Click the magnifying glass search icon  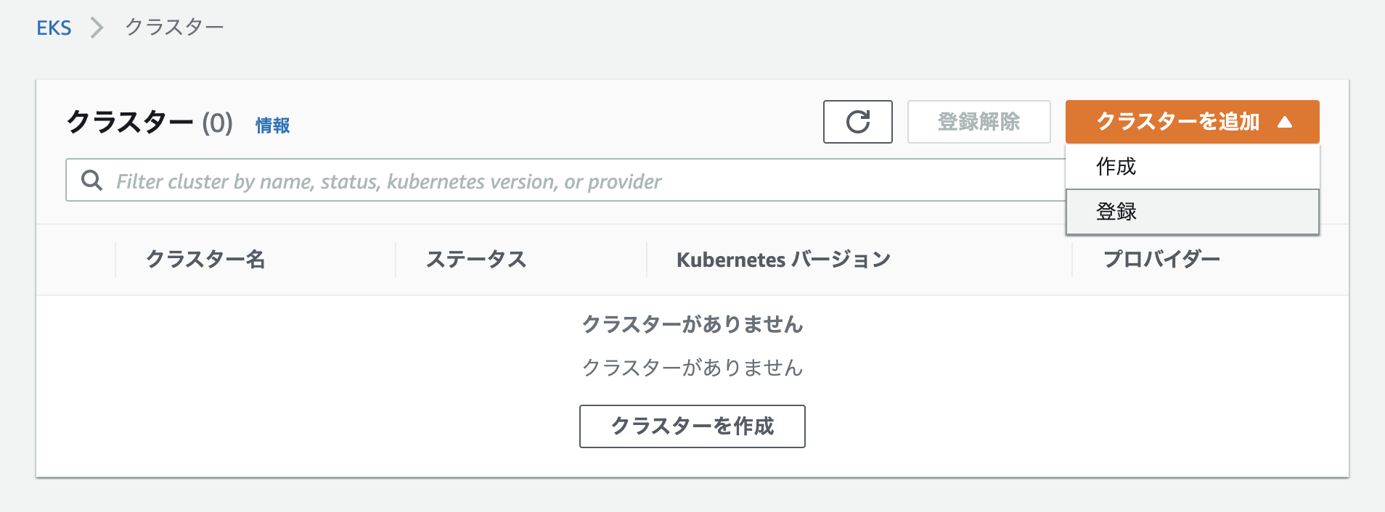click(x=91, y=181)
